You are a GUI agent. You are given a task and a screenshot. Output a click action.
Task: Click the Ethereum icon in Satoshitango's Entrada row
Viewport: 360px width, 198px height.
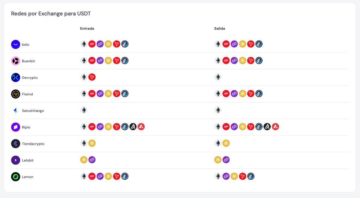click(x=84, y=110)
